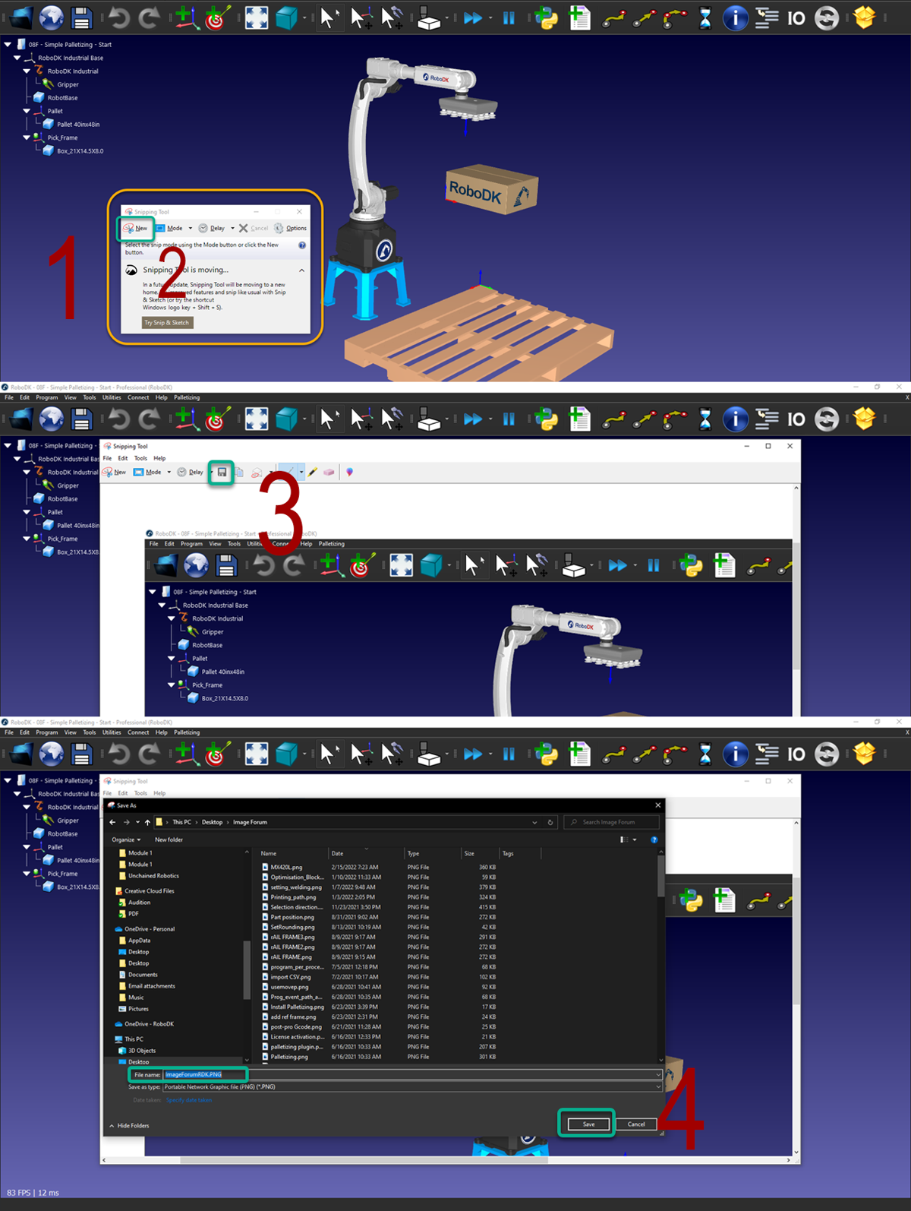The image size is (911, 1211).
Task: Select the MX420L.png file
Action: click(x=286, y=867)
